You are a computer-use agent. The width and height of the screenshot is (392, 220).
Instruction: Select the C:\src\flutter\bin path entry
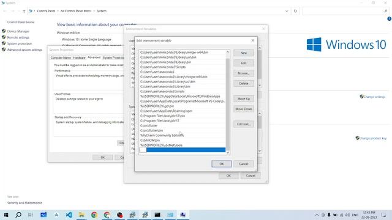tap(183, 130)
